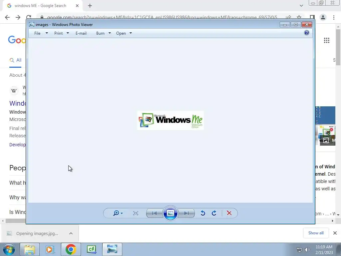Image resolution: width=341 pixels, height=256 pixels.
Task: Click the Windows Me logo image
Action: click(x=170, y=120)
